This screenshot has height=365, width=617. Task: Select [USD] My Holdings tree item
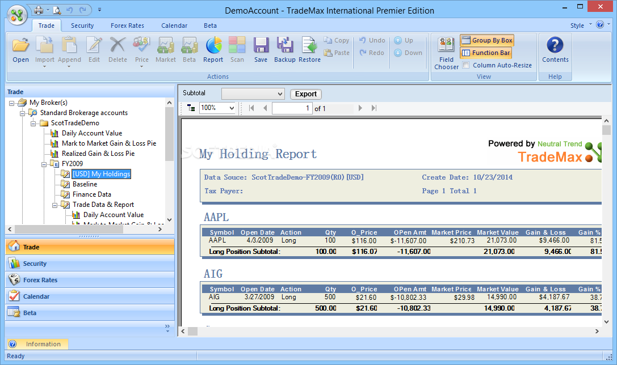click(101, 173)
